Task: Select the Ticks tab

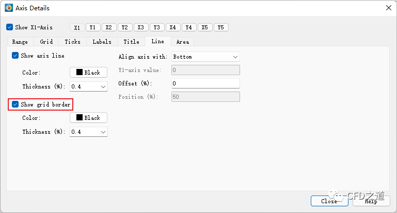Action: click(x=73, y=42)
